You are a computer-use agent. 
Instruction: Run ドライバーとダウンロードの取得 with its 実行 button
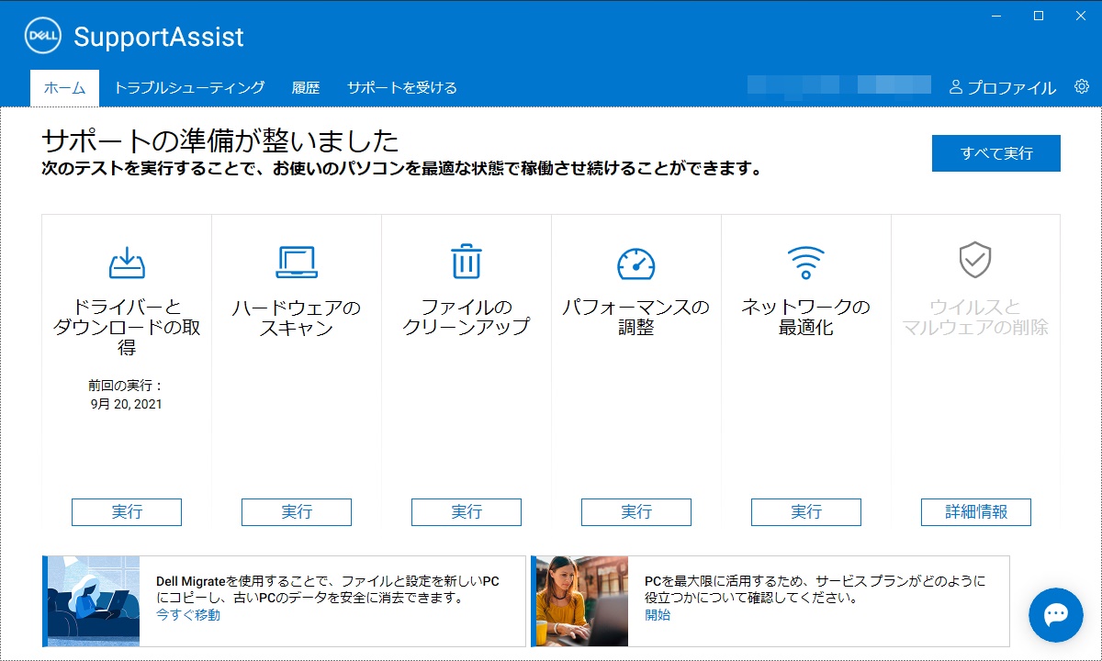click(127, 512)
